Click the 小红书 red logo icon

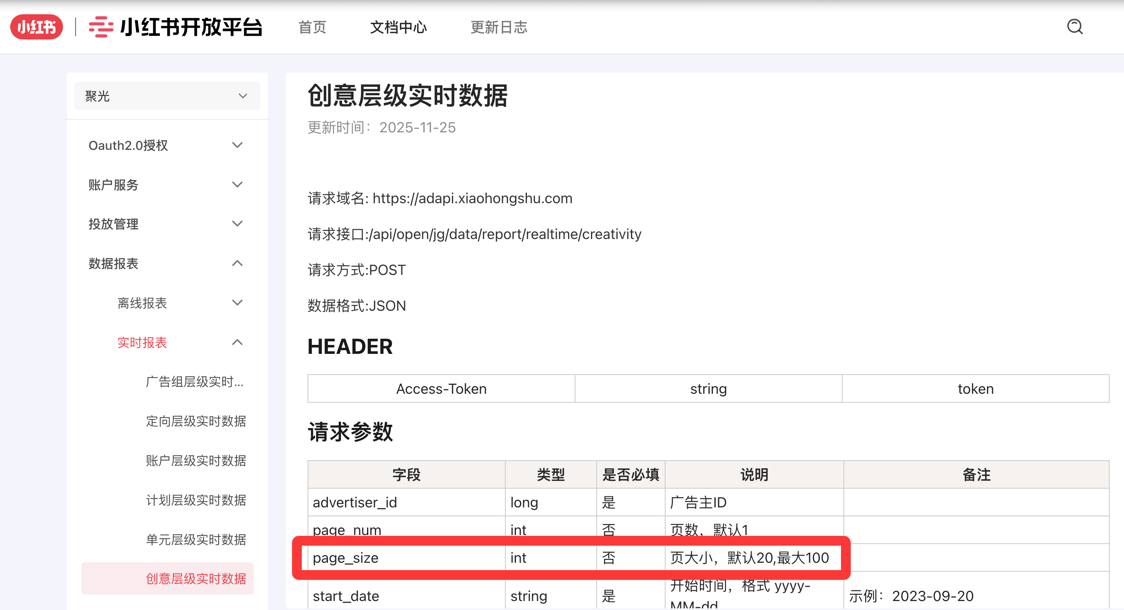(x=37, y=27)
